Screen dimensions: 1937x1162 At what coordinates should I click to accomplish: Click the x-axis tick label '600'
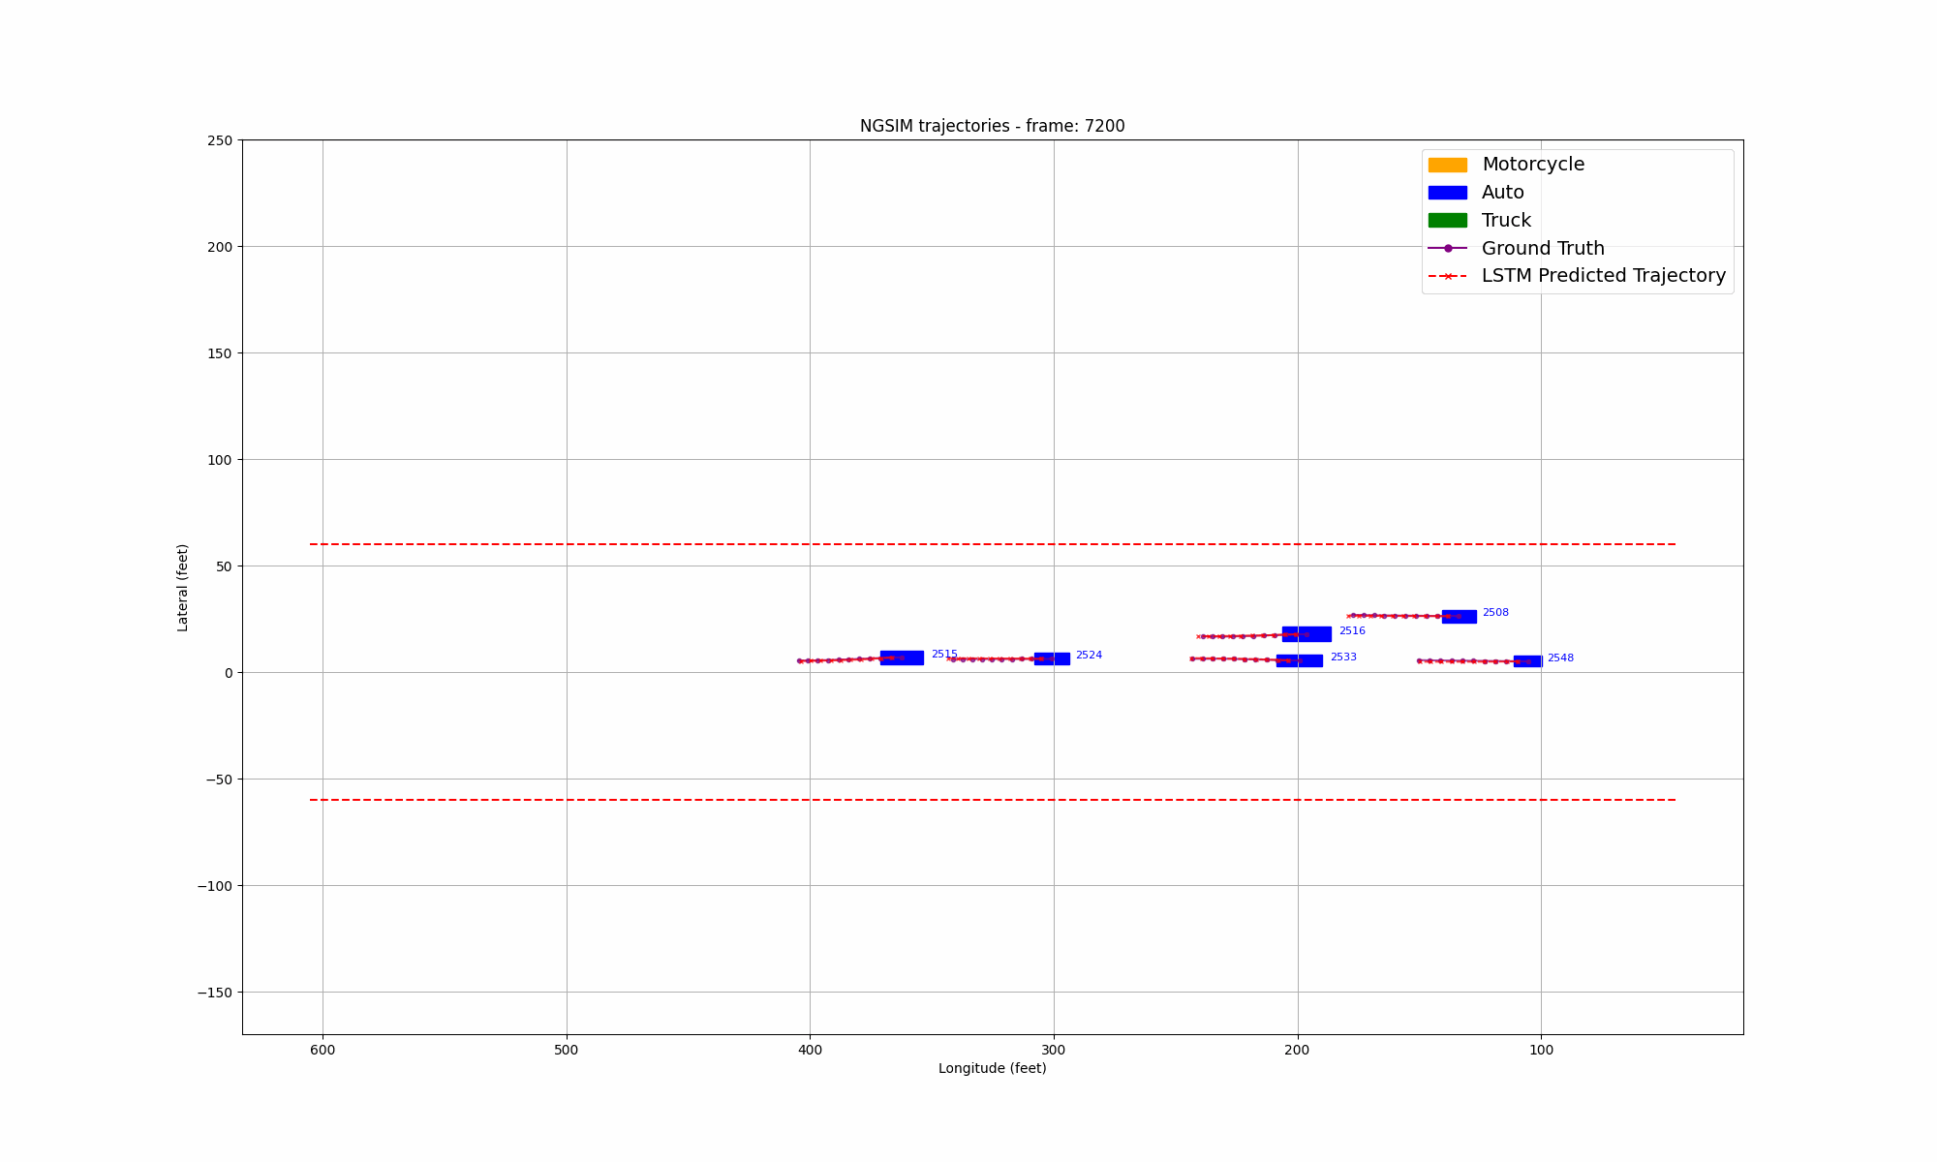click(x=323, y=1050)
